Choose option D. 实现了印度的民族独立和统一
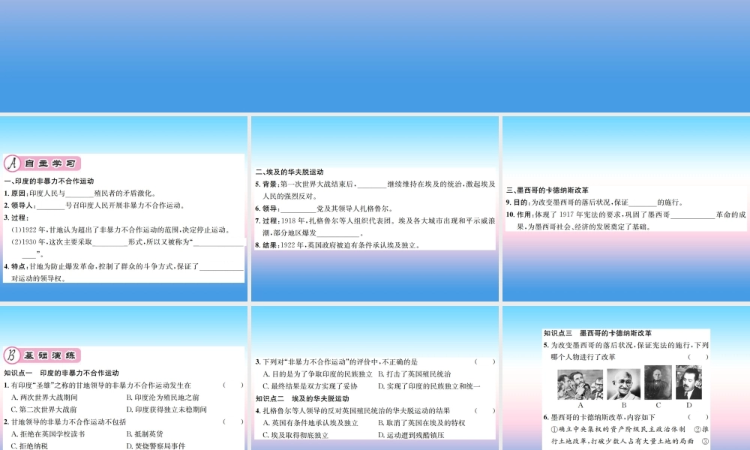The height and width of the screenshot is (450, 750). (430, 386)
